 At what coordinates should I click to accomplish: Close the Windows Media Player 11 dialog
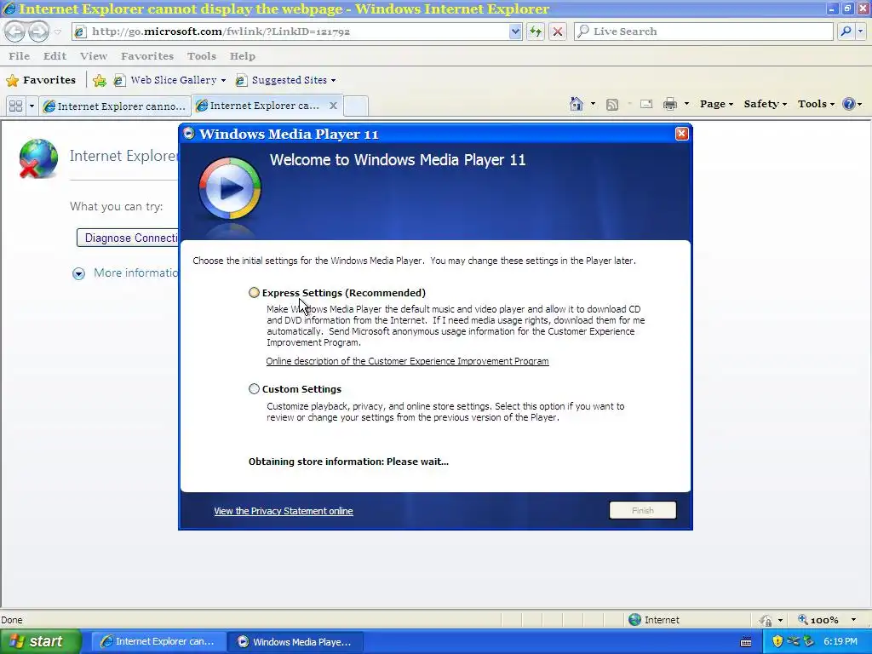[x=682, y=134]
